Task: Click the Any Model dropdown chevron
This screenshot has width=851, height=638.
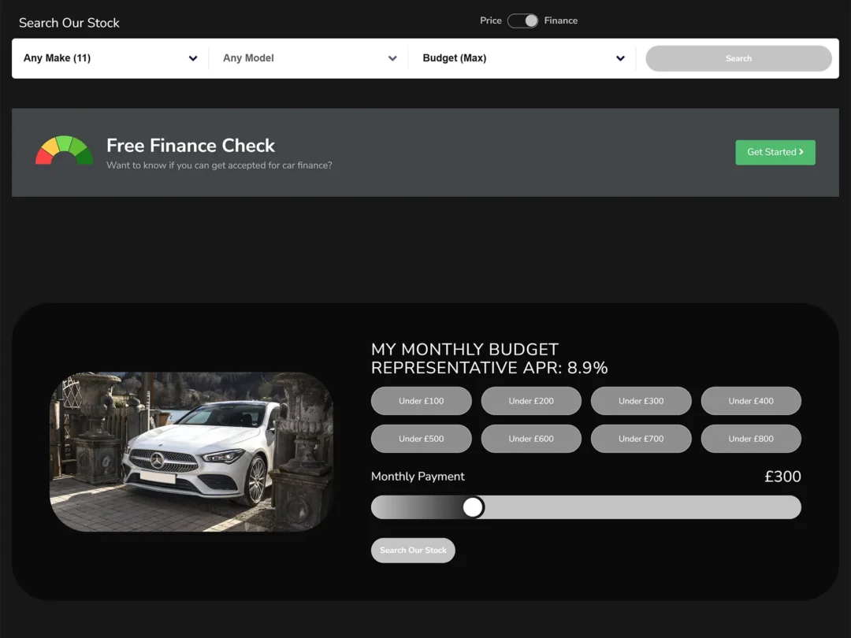Action: pos(392,58)
